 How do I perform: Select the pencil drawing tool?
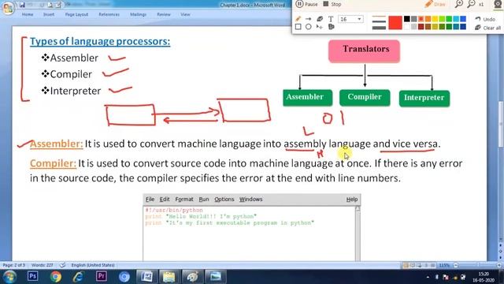(x=298, y=19)
